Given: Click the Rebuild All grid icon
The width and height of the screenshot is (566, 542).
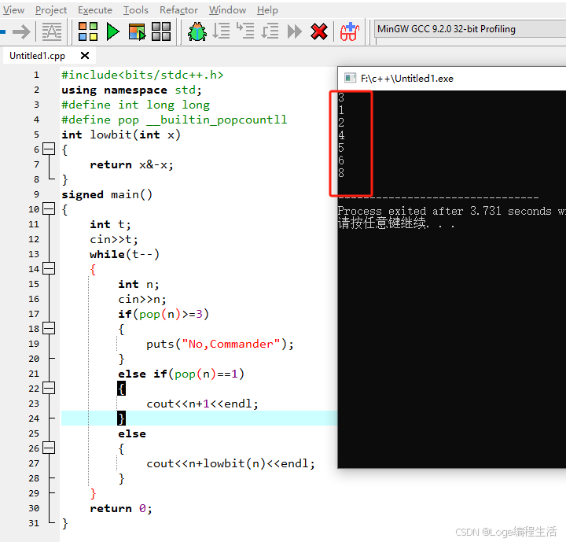Looking at the screenshot, I should [x=161, y=31].
